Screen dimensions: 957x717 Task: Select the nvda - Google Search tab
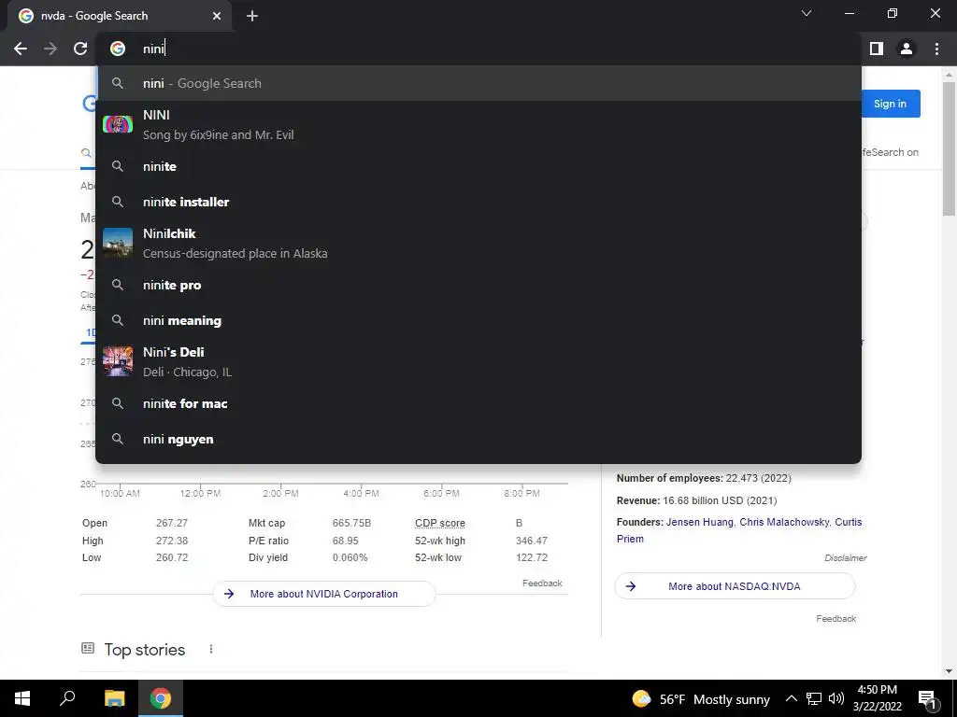120,17
